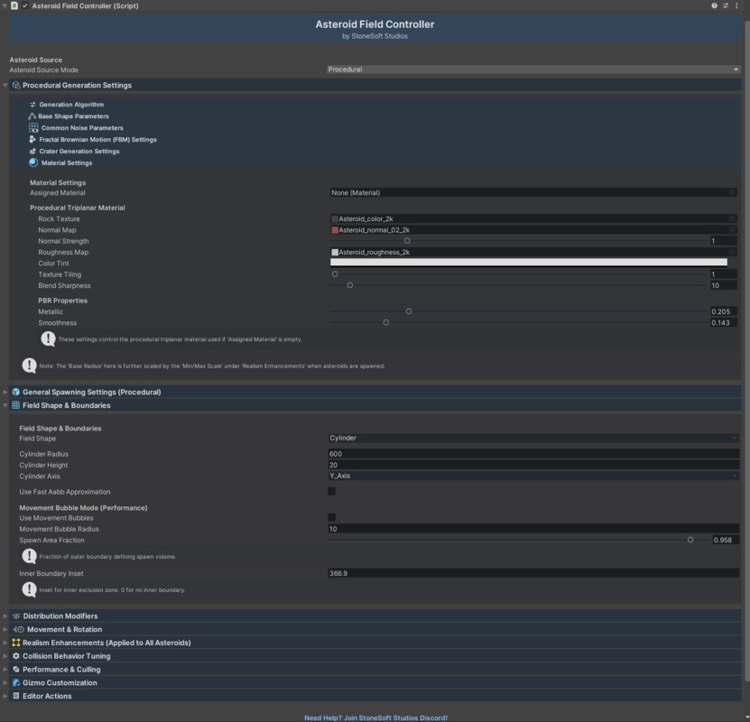The width and height of the screenshot is (750, 722).
Task: Click the Smoothness slider handle
Action: pos(386,323)
